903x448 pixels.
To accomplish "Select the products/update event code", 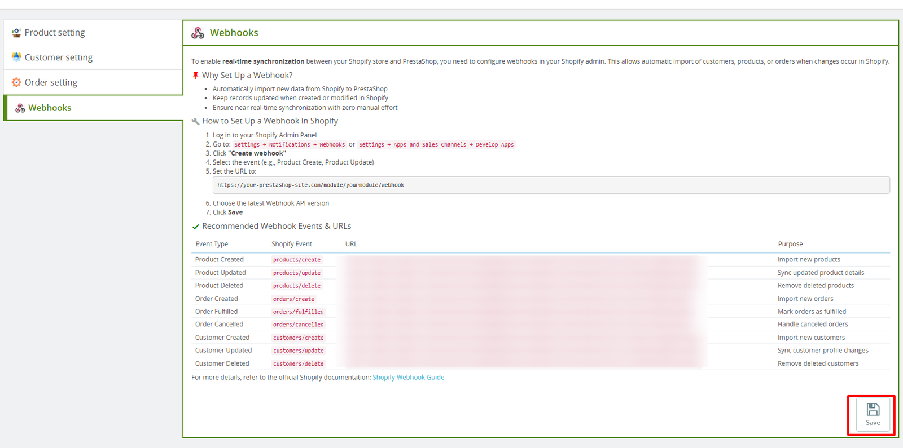I will click(x=297, y=273).
